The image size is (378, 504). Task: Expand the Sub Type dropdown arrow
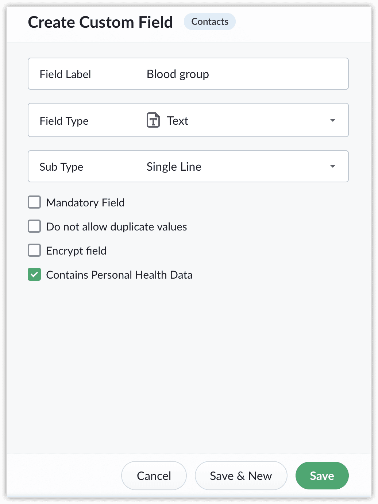pyautogui.click(x=332, y=166)
